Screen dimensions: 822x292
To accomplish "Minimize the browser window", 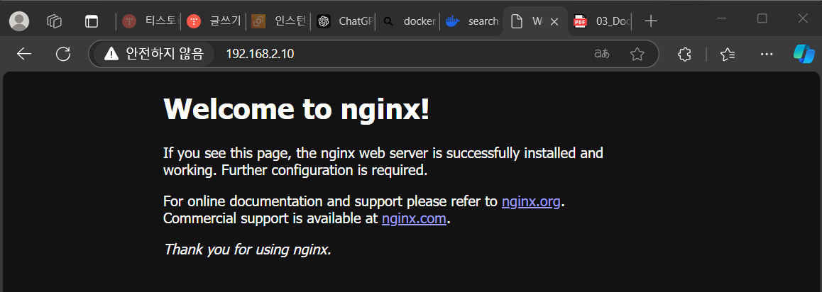I will [x=722, y=19].
